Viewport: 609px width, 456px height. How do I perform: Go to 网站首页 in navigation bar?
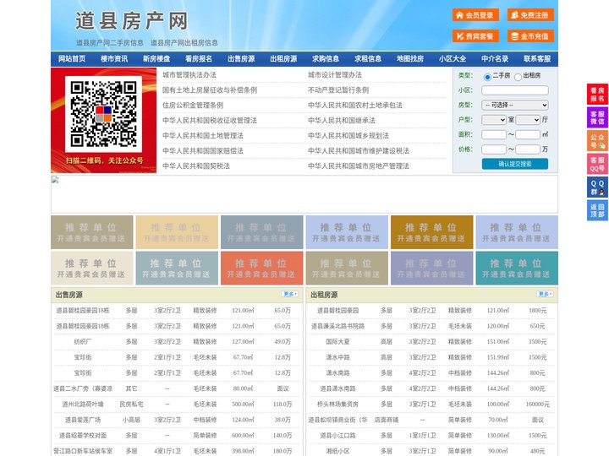click(x=72, y=59)
